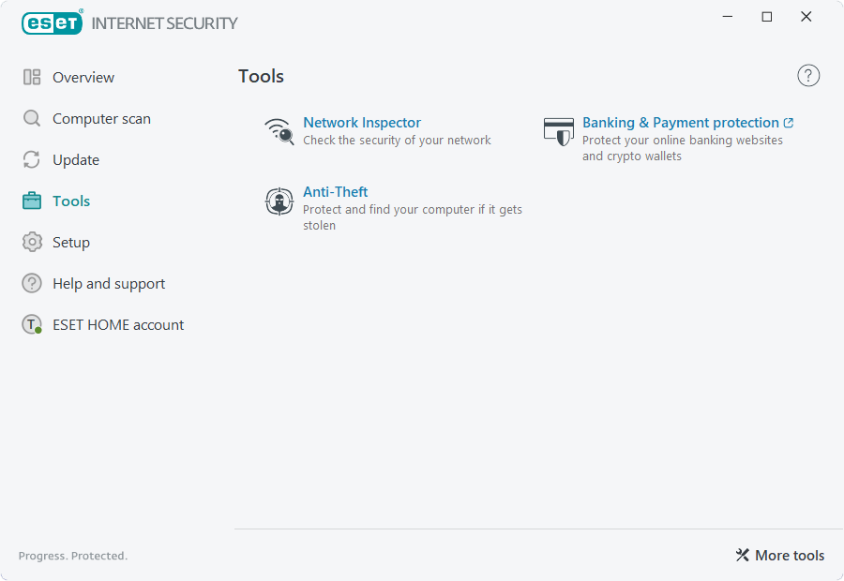This screenshot has height=581, width=844.
Task: Open help via the top-right question mark icon
Action: click(x=808, y=76)
